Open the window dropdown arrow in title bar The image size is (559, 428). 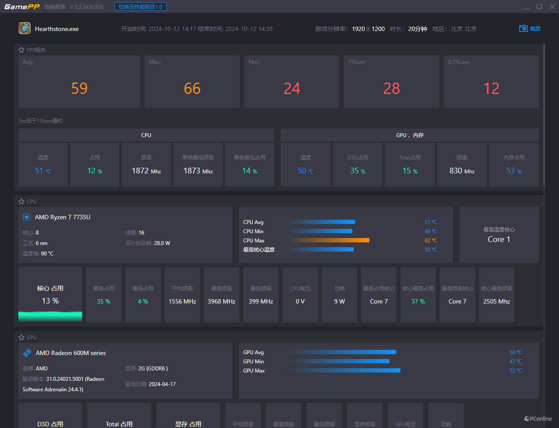click(x=527, y=7)
